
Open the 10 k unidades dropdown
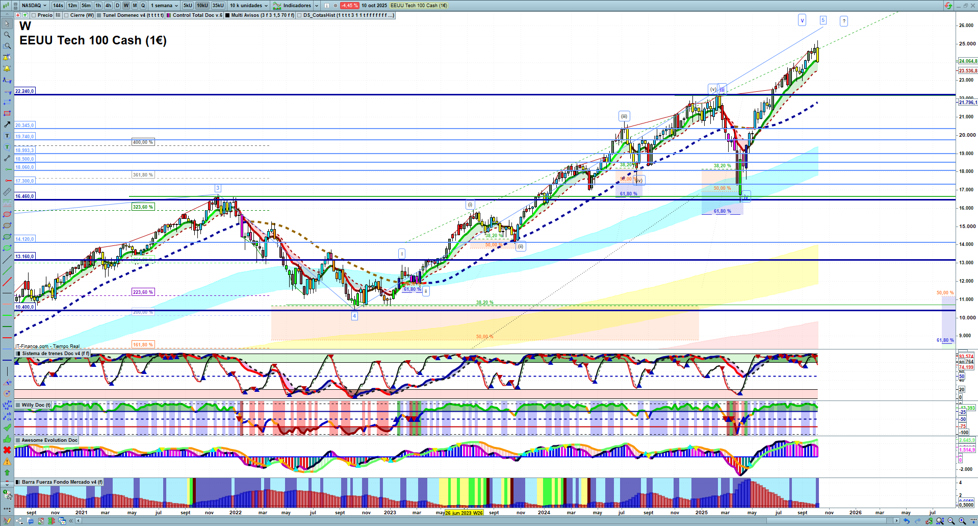(248, 6)
